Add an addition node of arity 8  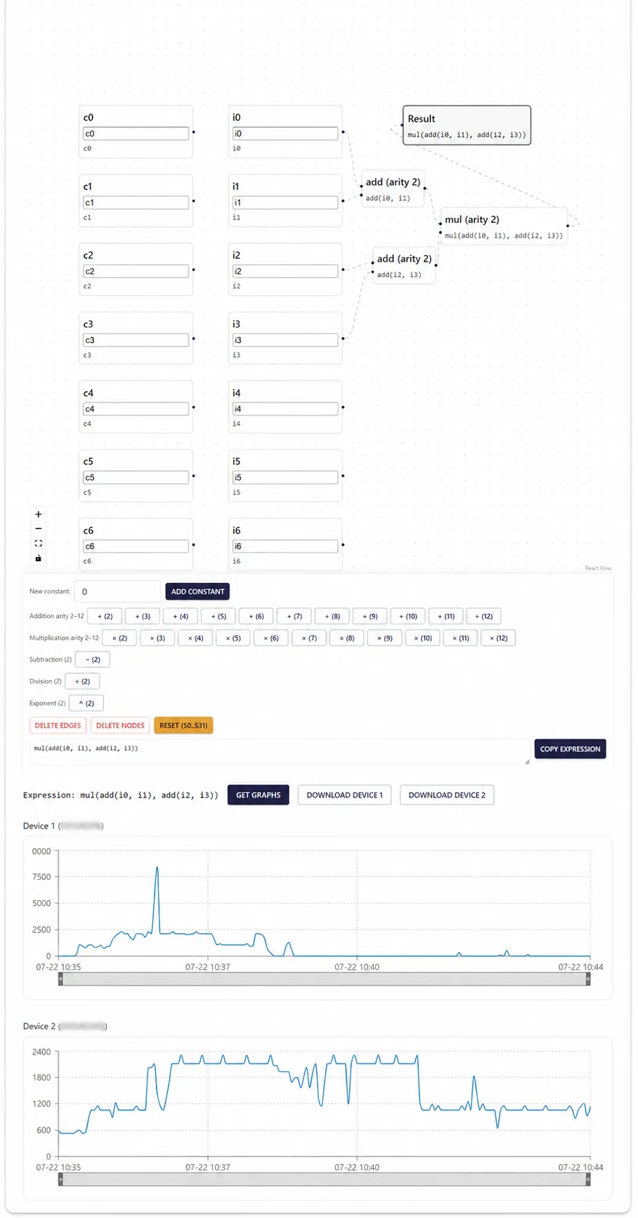pos(332,616)
